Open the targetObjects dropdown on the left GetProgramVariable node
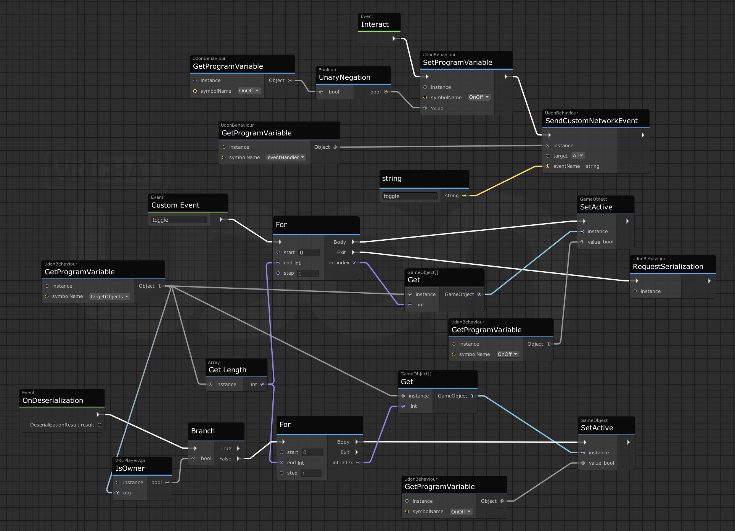735x531 pixels. (x=110, y=296)
